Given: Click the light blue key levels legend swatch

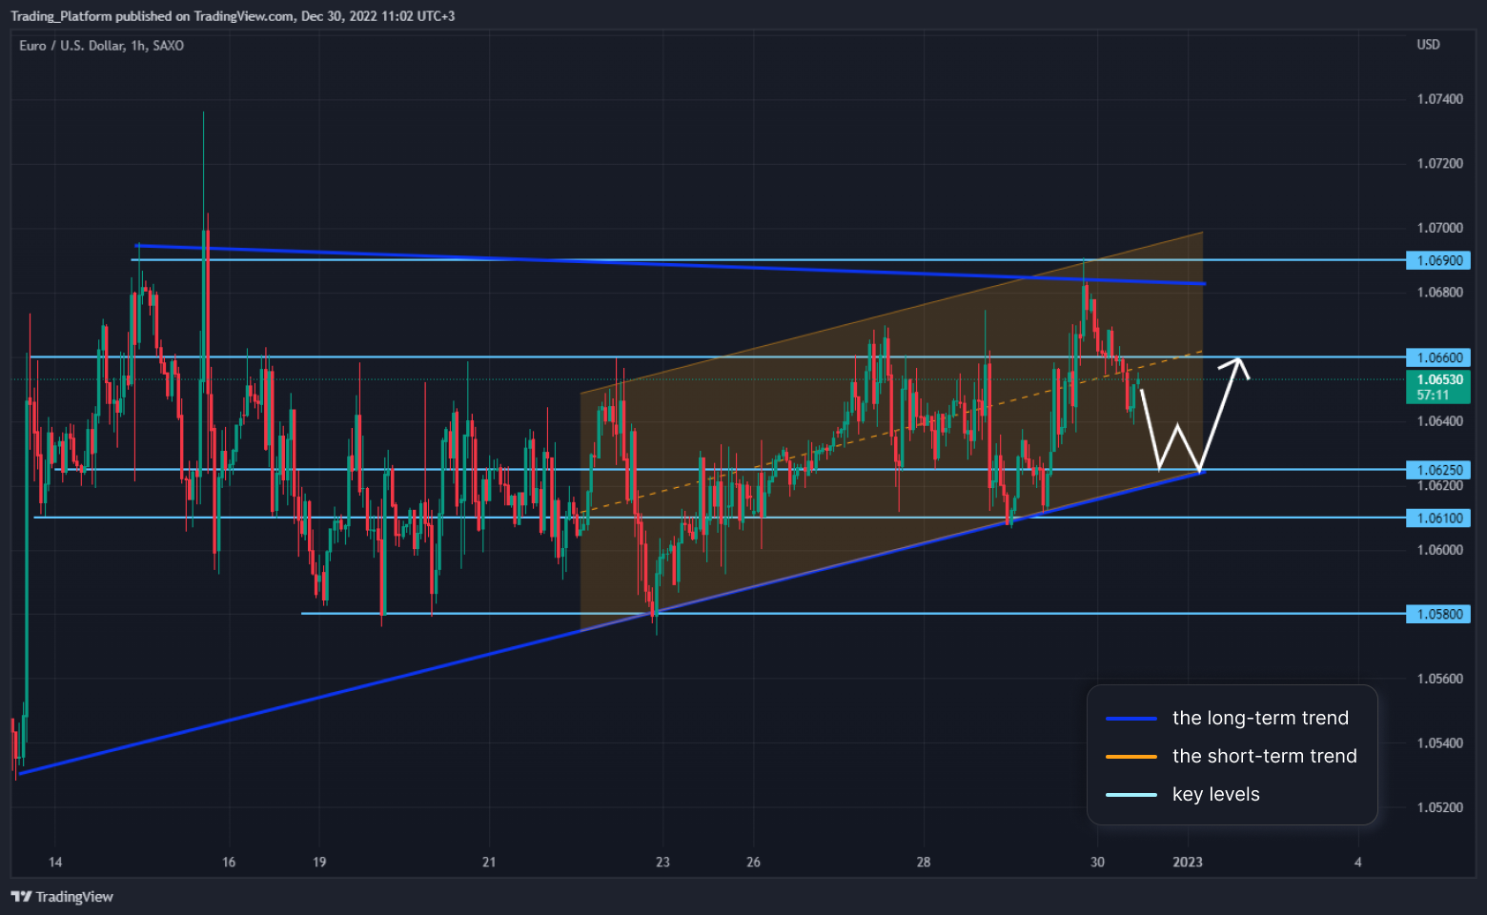Looking at the screenshot, I should coord(1131,795).
